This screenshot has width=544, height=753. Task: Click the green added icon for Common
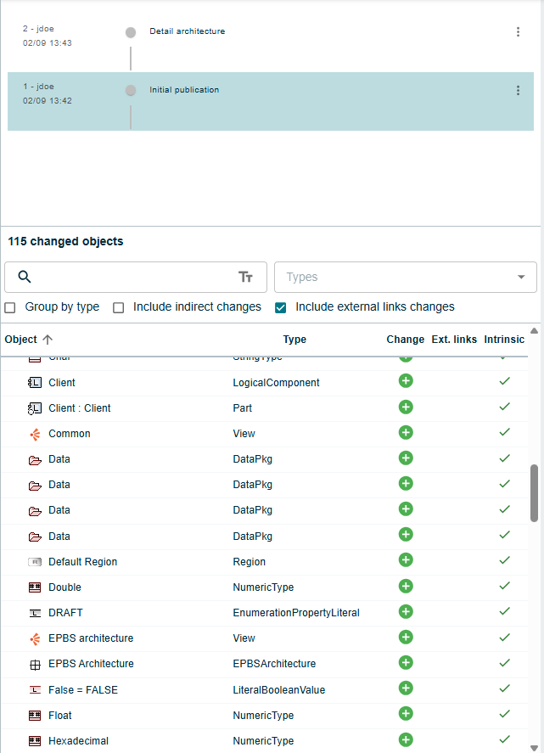coord(406,432)
